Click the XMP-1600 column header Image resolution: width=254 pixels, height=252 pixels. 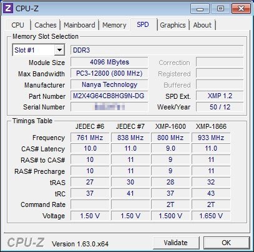[170, 126]
